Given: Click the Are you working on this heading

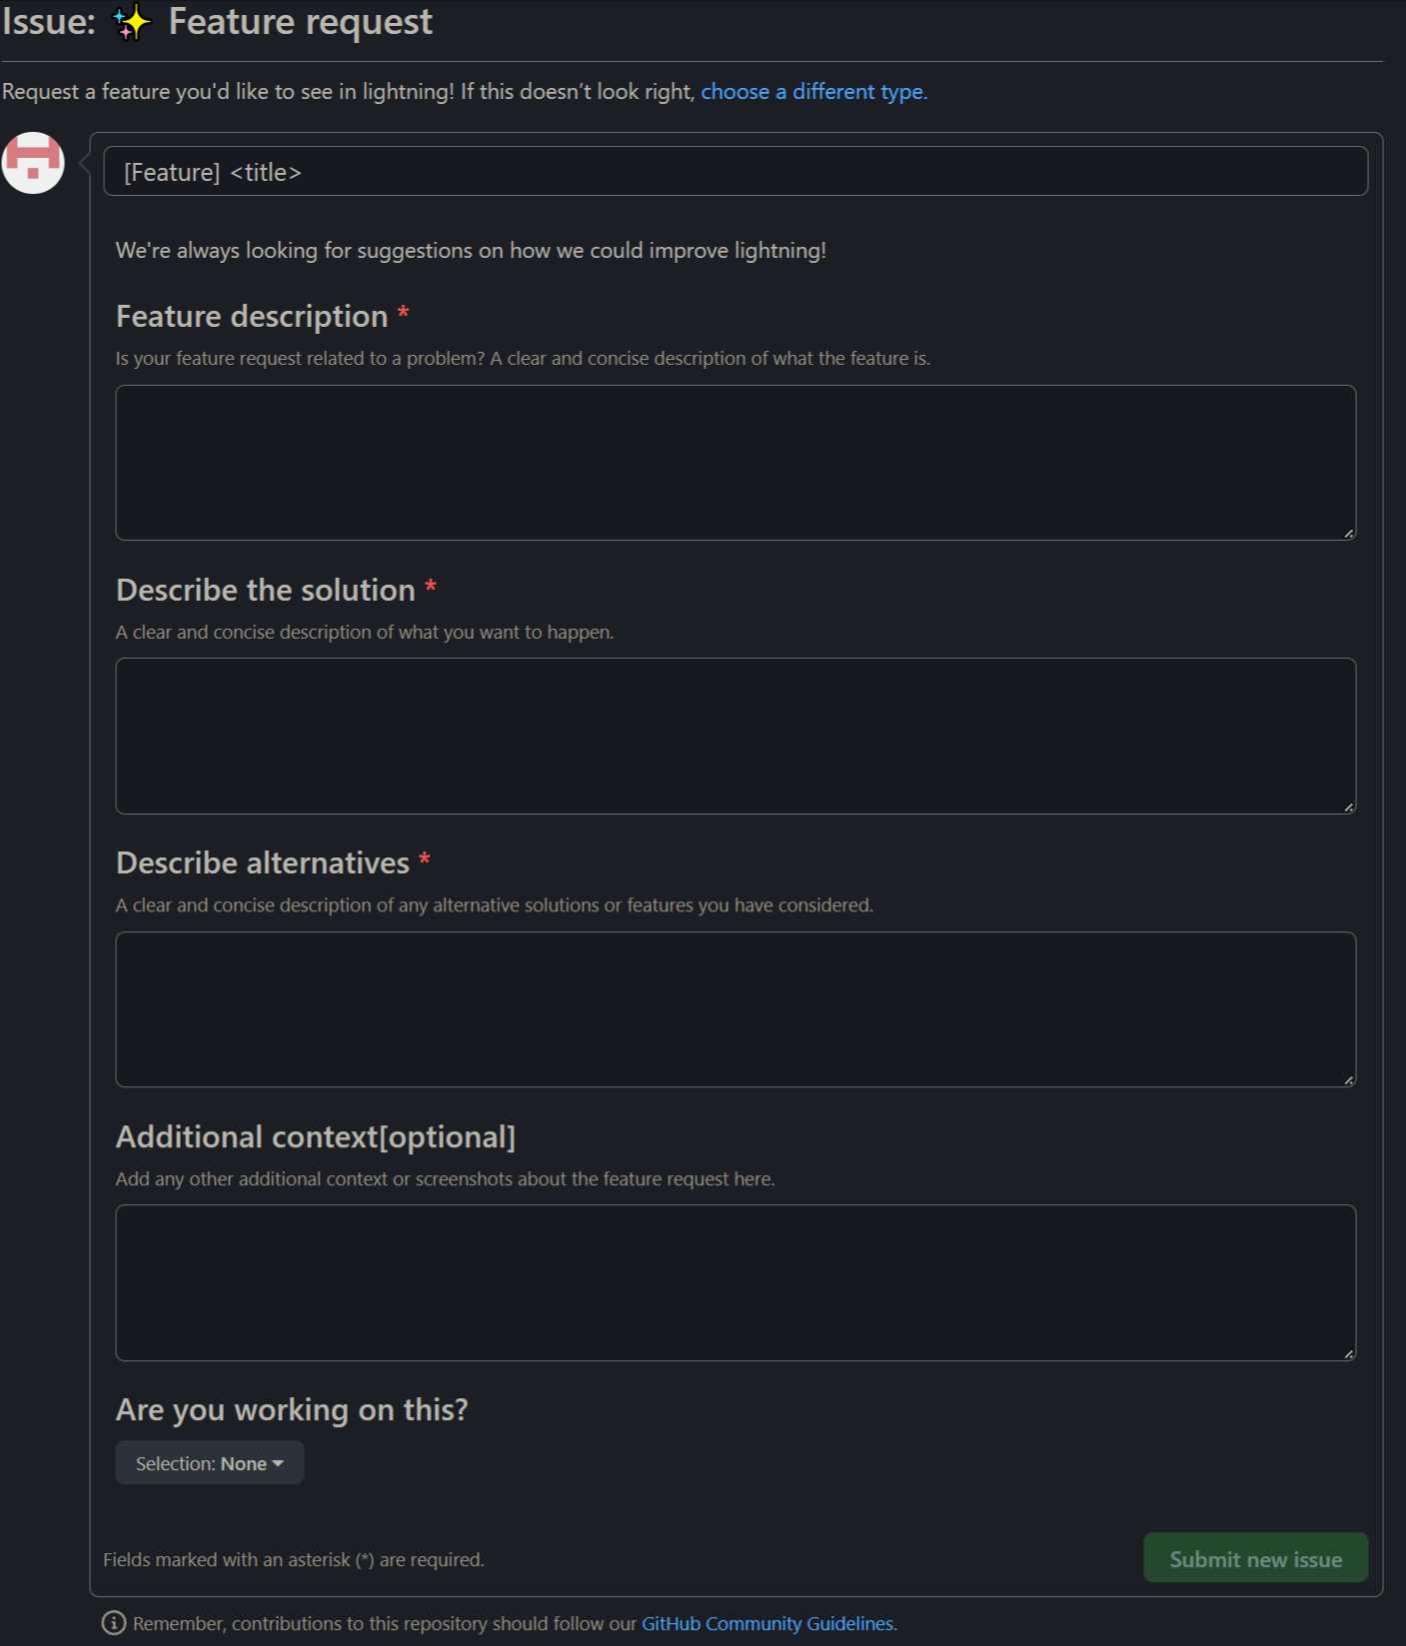Looking at the screenshot, I should (x=293, y=1409).
